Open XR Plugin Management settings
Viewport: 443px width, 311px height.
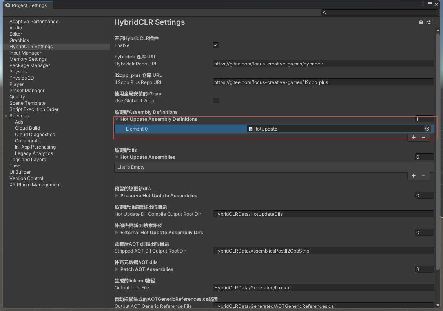tap(35, 185)
